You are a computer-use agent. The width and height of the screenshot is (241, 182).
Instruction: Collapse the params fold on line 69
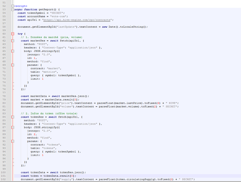(x=13, y=65)
